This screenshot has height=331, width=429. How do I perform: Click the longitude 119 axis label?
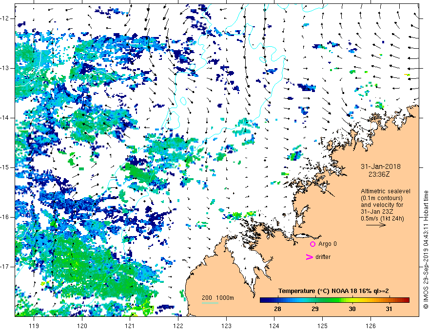(34, 326)
